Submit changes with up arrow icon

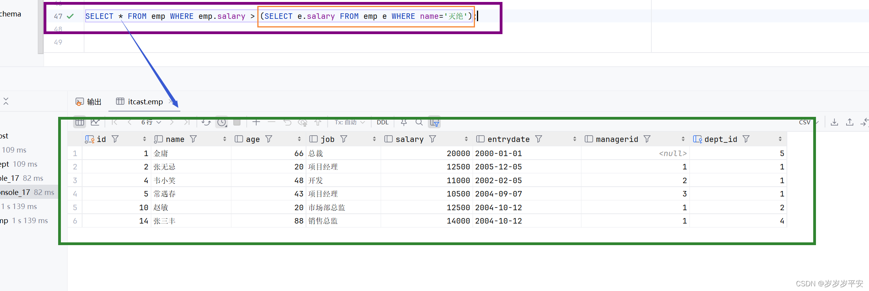pyautogui.click(x=318, y=122)
